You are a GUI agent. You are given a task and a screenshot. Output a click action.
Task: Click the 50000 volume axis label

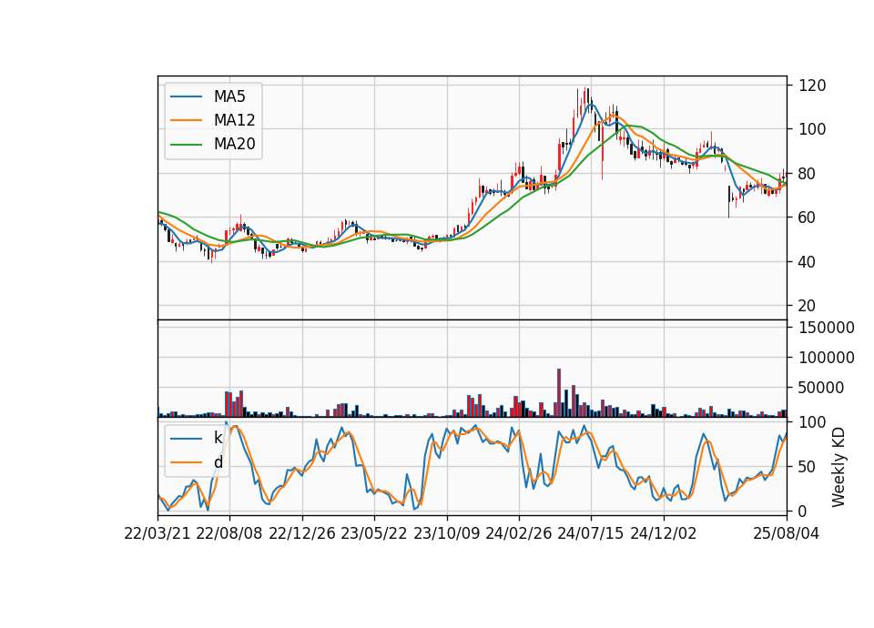[821, 388]
